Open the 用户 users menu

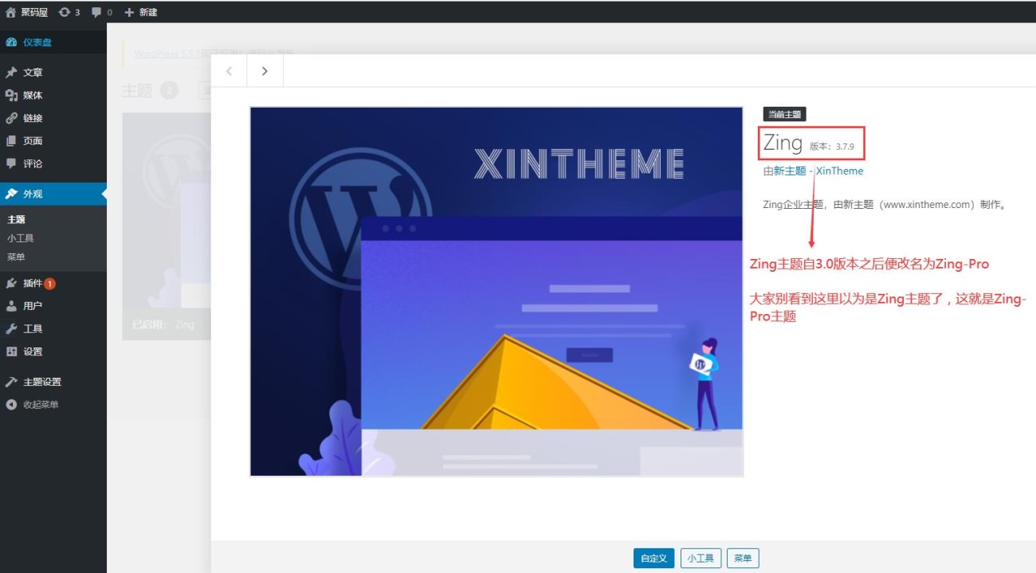[x=53, y=305]
